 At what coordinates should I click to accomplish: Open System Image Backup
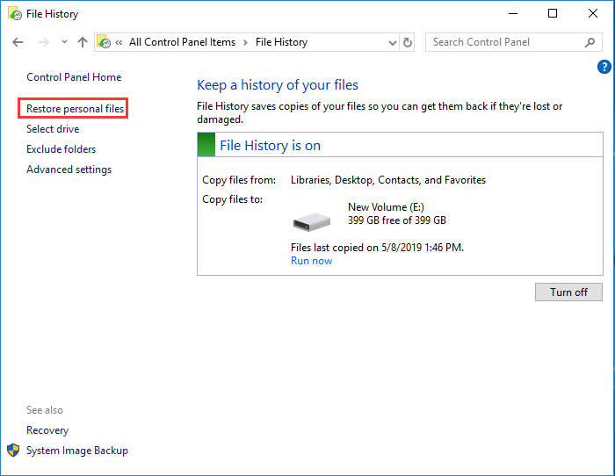(x=77, y=451)
